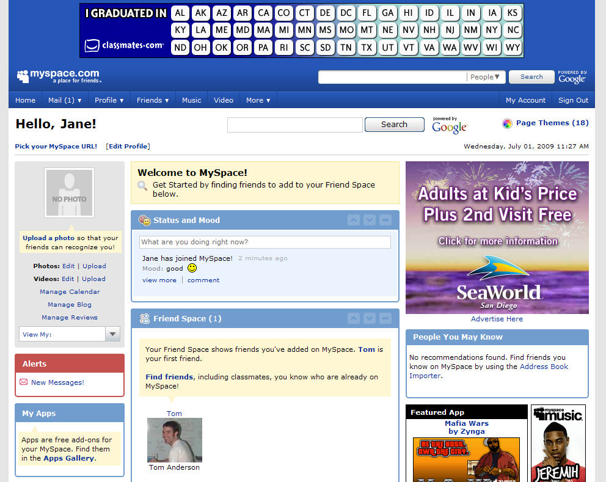Viewport: 606px width, 482px height.
Task: Click the Welcome magnifying glass icon
Action: pyautogui.click(x=142, y=186)
